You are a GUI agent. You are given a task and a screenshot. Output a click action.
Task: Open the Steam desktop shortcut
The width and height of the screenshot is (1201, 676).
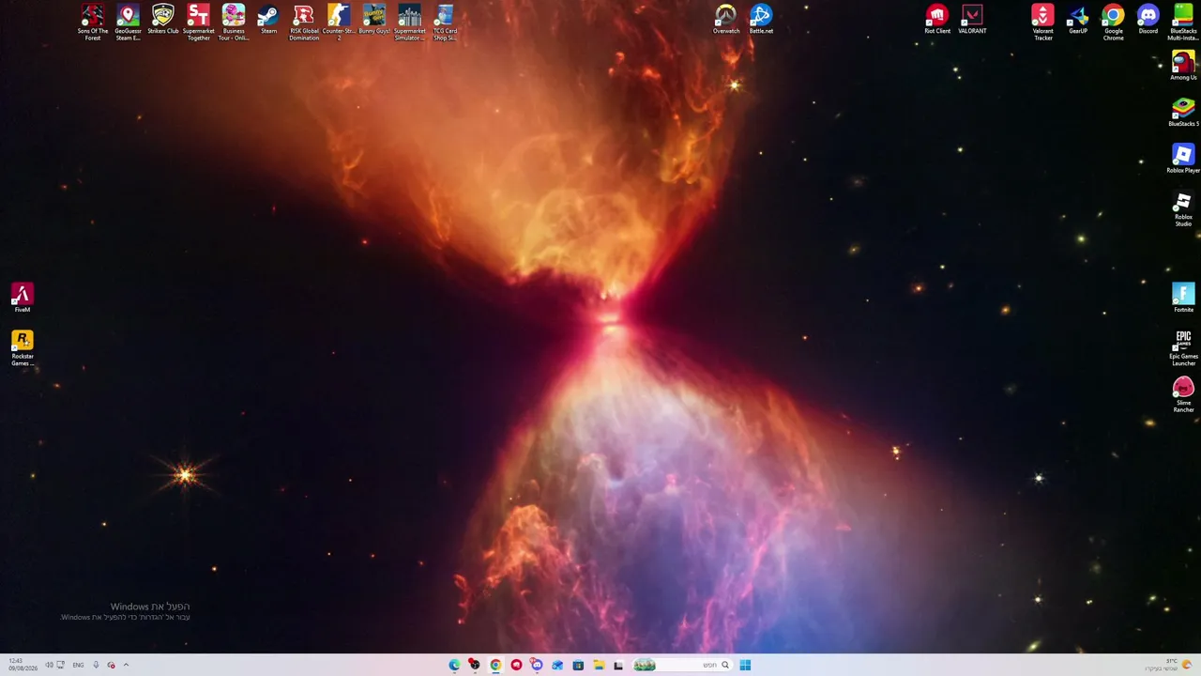click(x=268, y=20)
